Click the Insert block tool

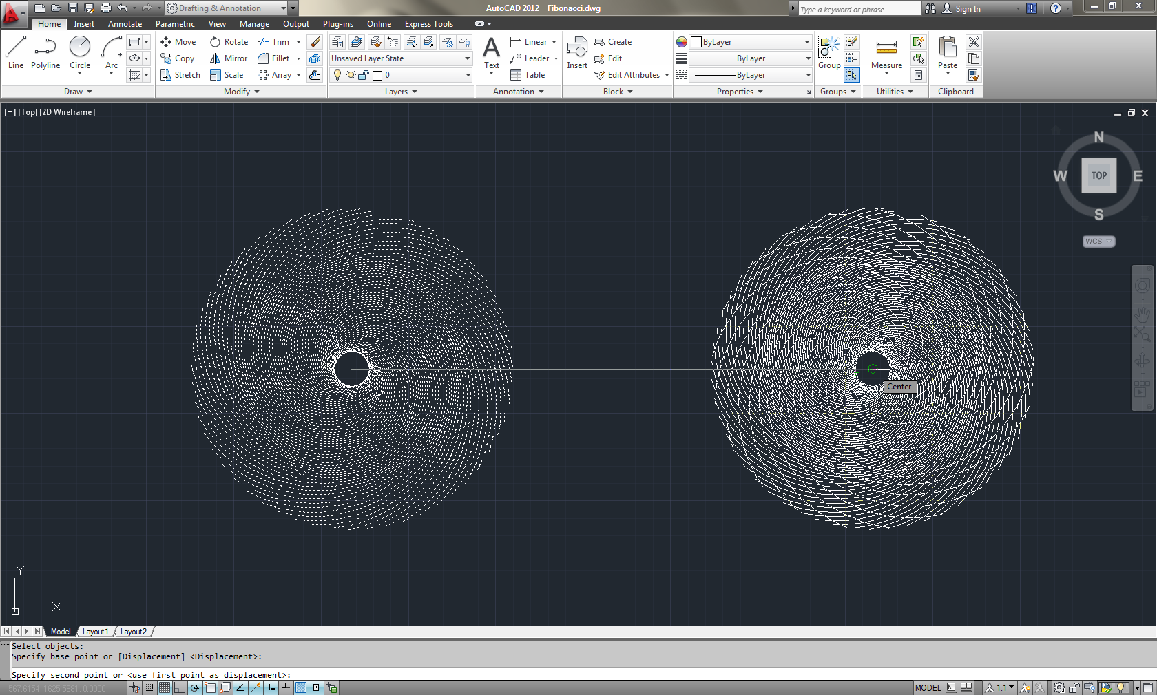577,53
